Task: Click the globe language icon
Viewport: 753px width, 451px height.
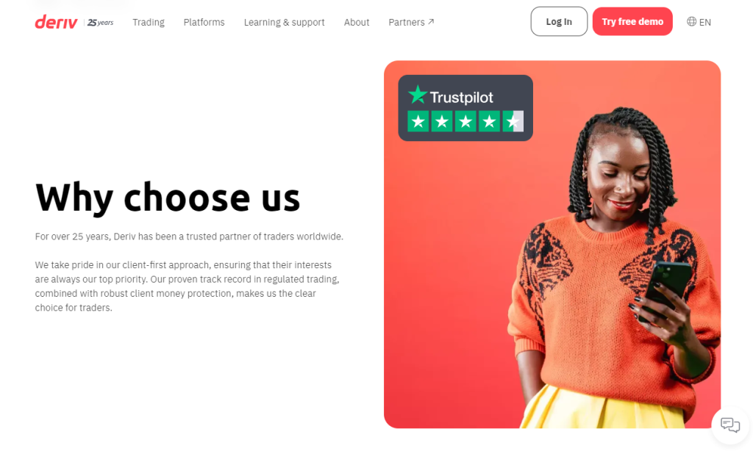Action: coord(691,21)
